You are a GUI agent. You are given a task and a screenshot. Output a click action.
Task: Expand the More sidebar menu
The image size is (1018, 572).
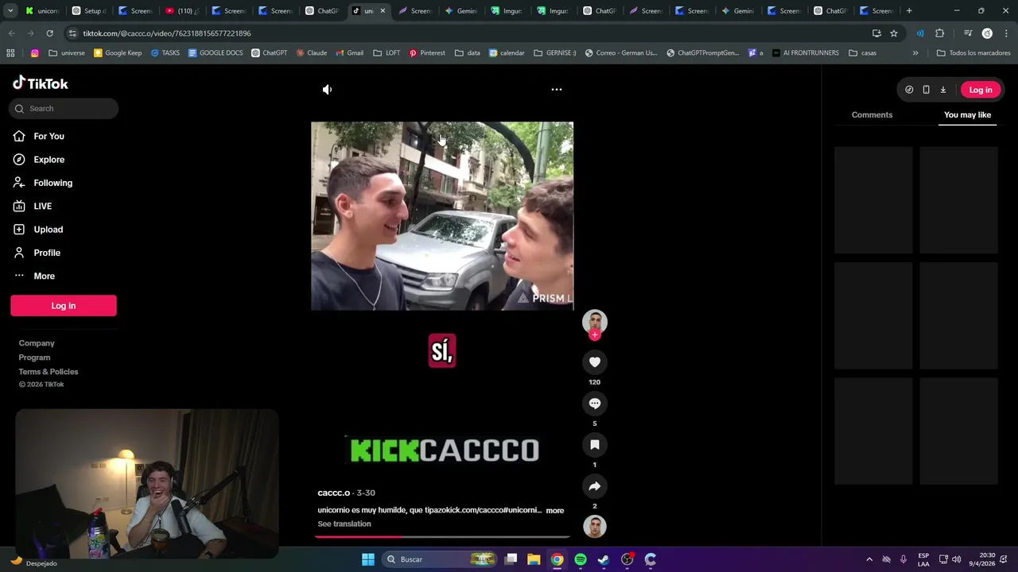point(44,276)
